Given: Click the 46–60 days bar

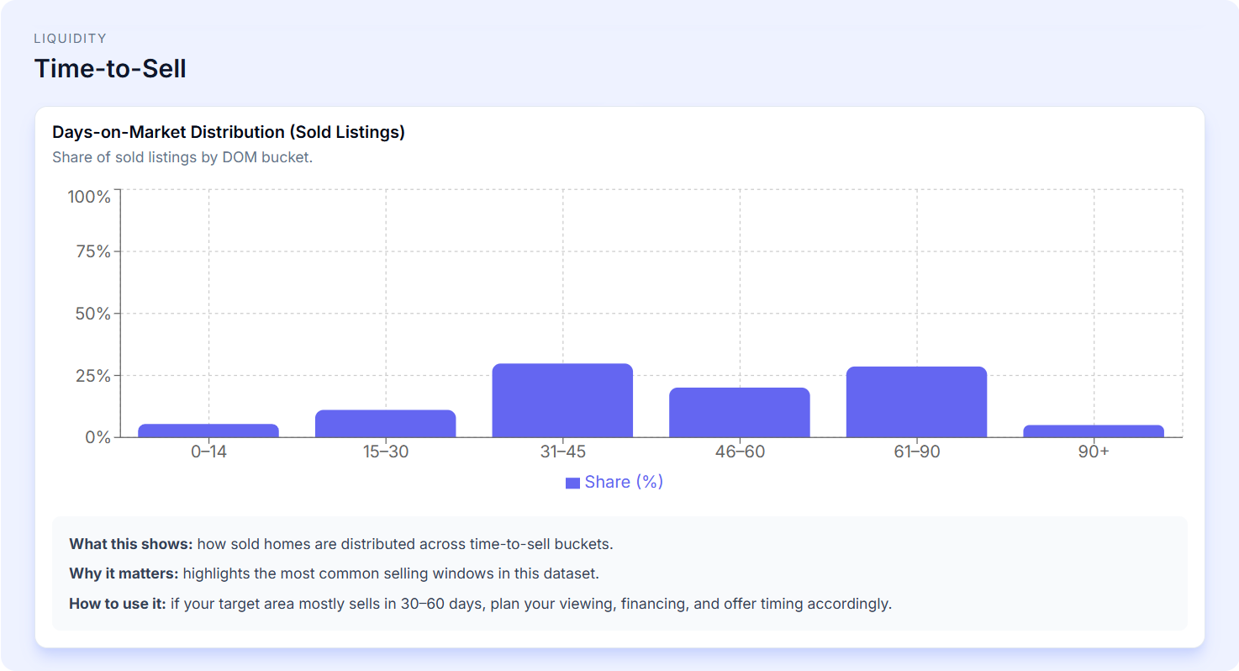Looking at the screenshot, I should coord(740,413).
